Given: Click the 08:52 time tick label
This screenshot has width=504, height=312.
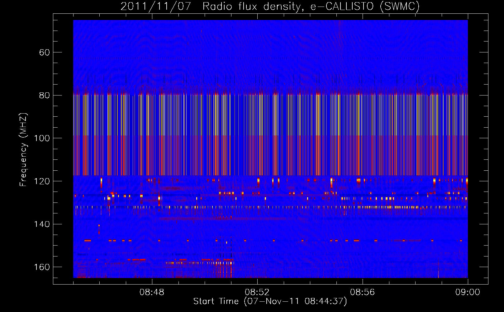Looking at the screenshot, I should 257,292.
